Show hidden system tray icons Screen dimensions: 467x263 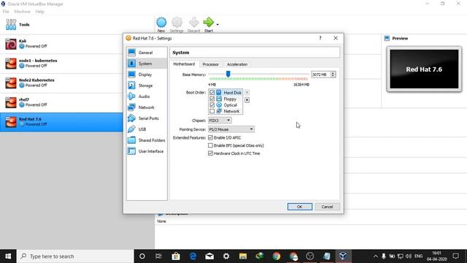pyautogui.click(x=376, y=256)
